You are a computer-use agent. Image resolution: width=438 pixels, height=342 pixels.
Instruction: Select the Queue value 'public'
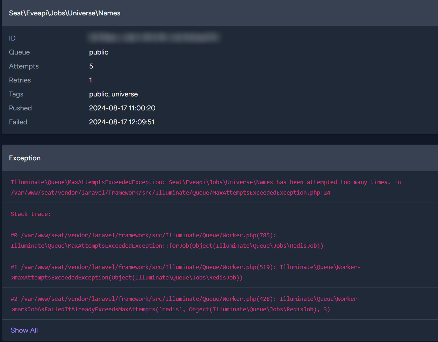tap(99, 52)
